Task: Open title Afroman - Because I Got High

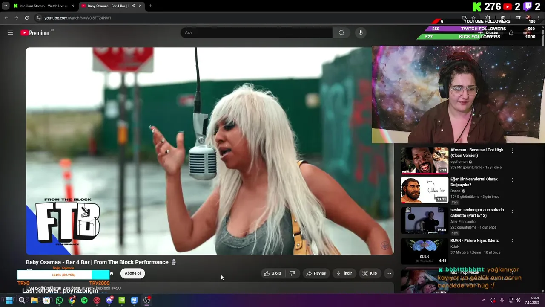Action: coord(477,153)
